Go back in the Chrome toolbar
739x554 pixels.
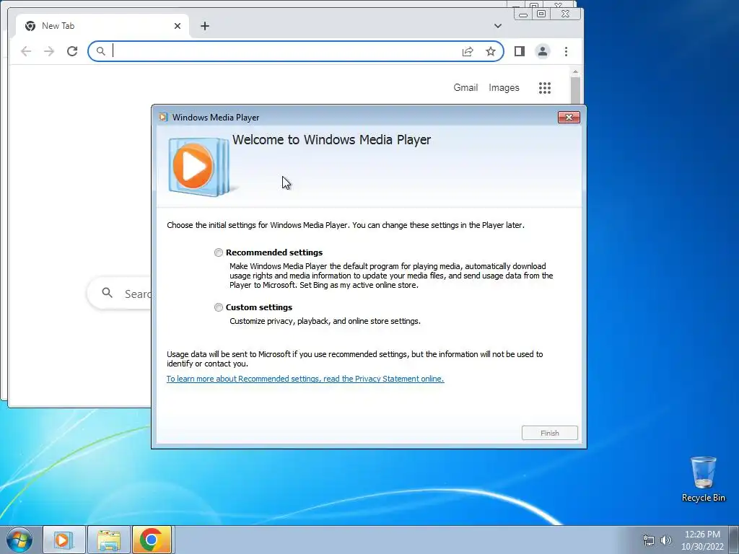[26, 51]
